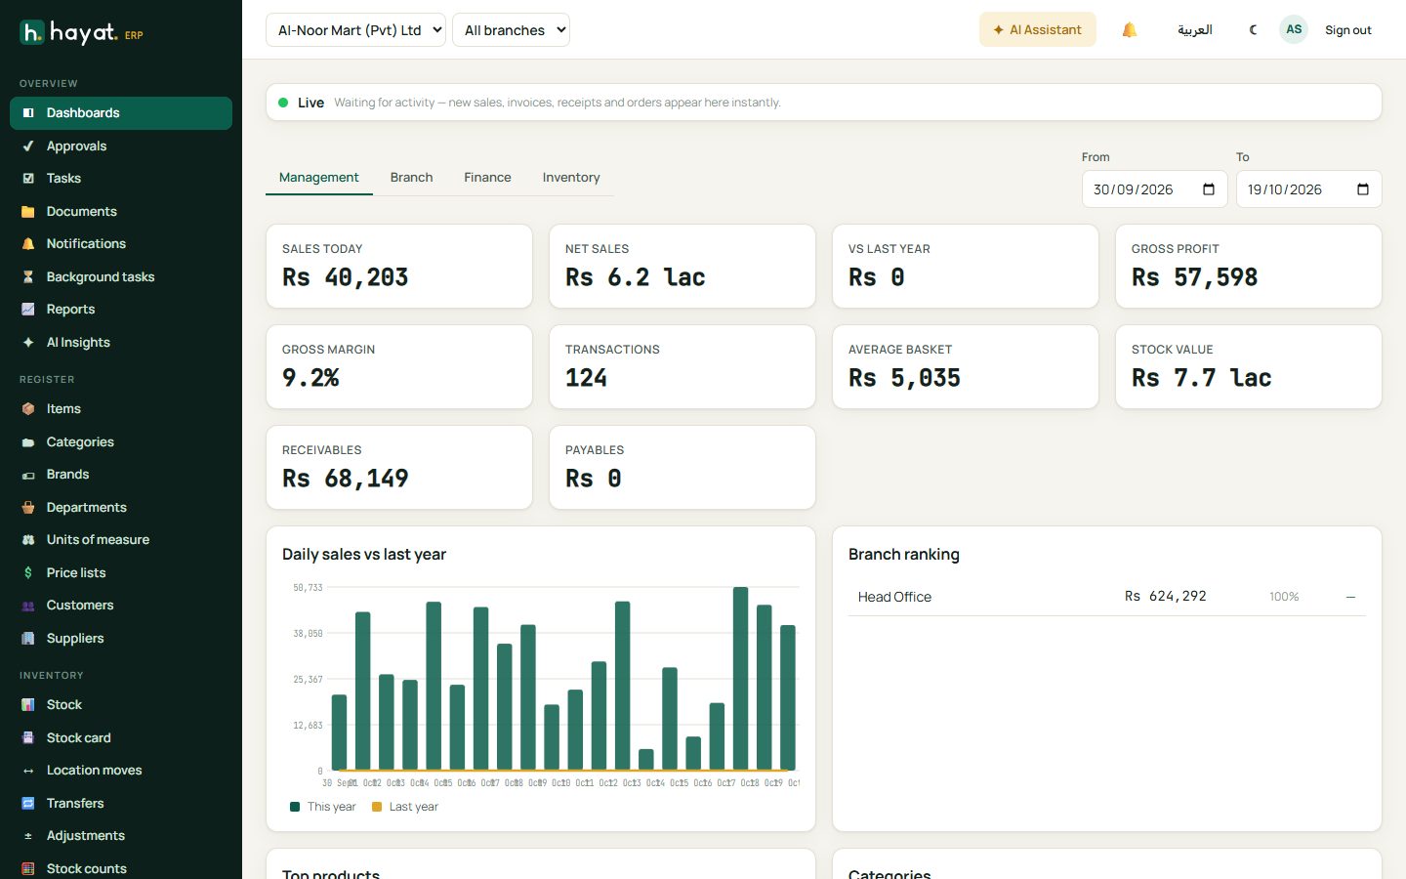Click the top bar notification bell
The width and height of the screenshot is (1406, 879).
[x=1130, y=30]
